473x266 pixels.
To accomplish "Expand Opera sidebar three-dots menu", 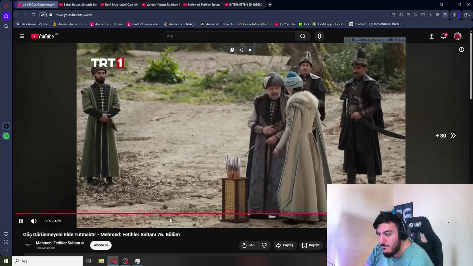I will coord(6,250).
